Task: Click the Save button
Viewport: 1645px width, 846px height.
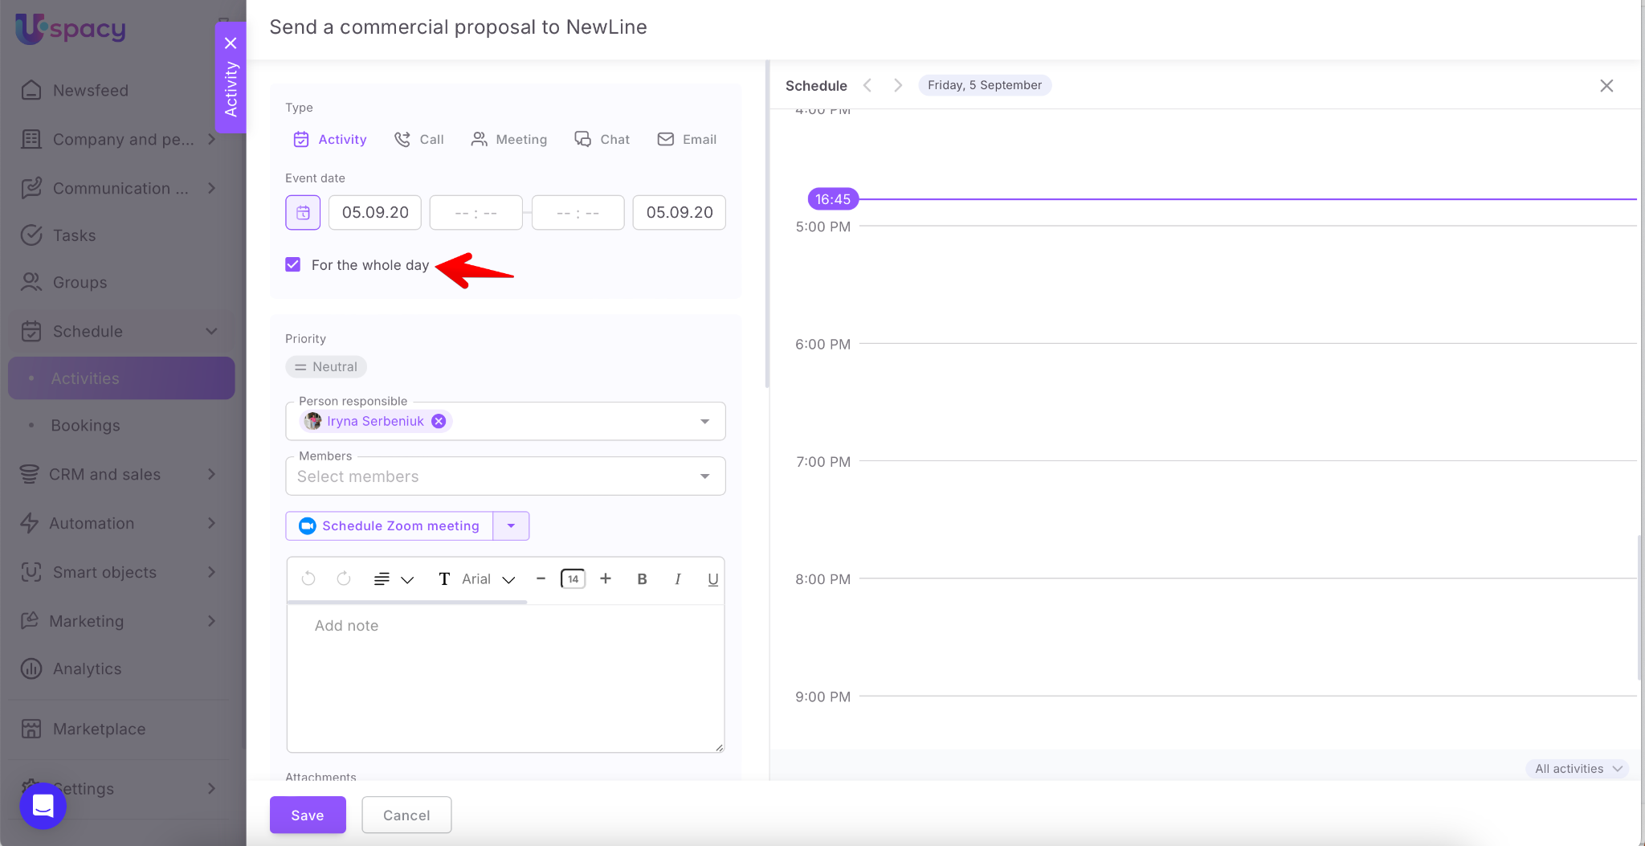Action: 308,815
